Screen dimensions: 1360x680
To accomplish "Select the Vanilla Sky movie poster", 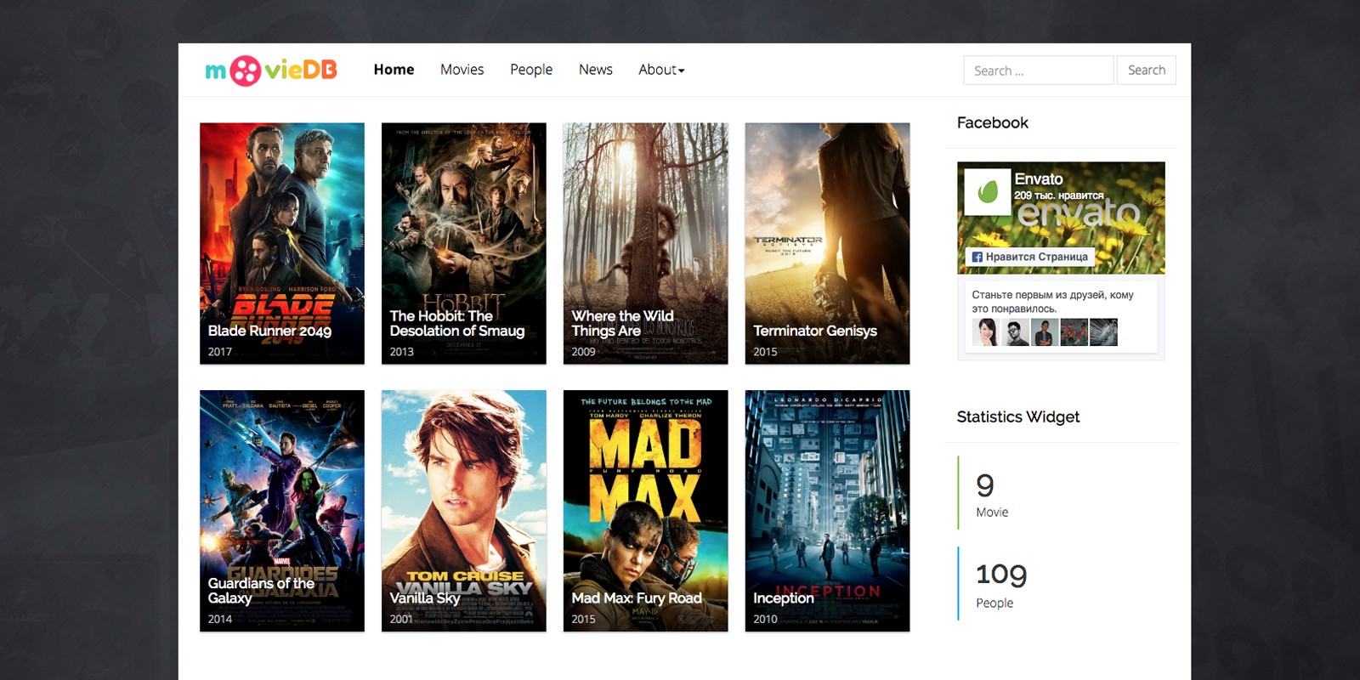I will (463, 510).
